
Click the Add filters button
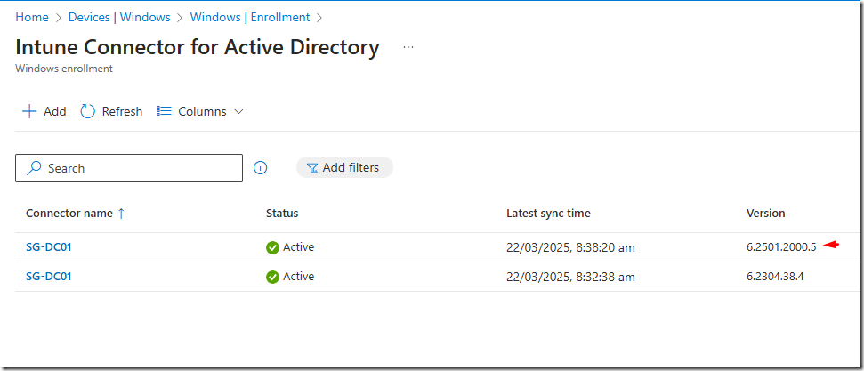pyautogui.click(x=344, y=167)
